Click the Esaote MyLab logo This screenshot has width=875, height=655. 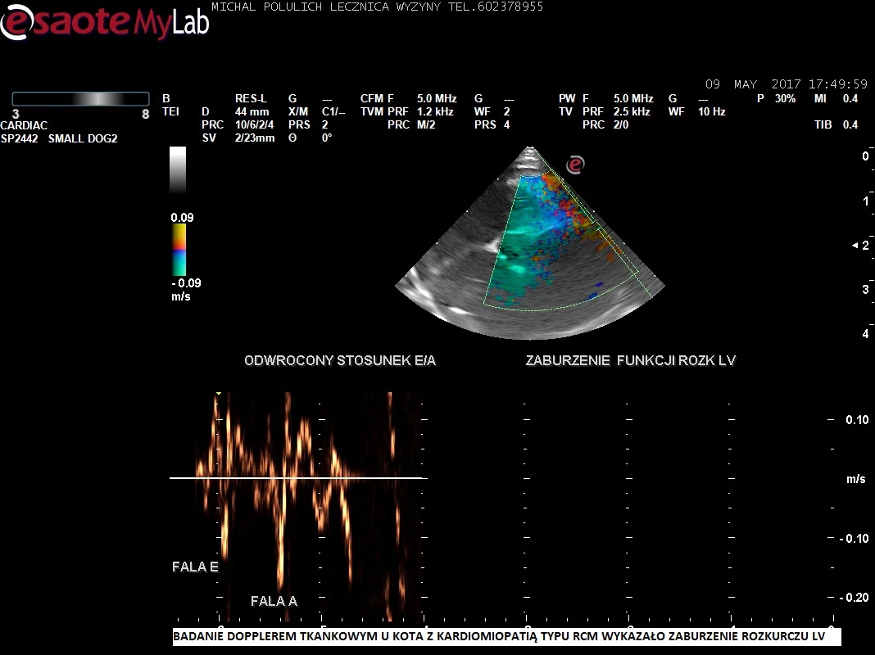coord(104,22)
